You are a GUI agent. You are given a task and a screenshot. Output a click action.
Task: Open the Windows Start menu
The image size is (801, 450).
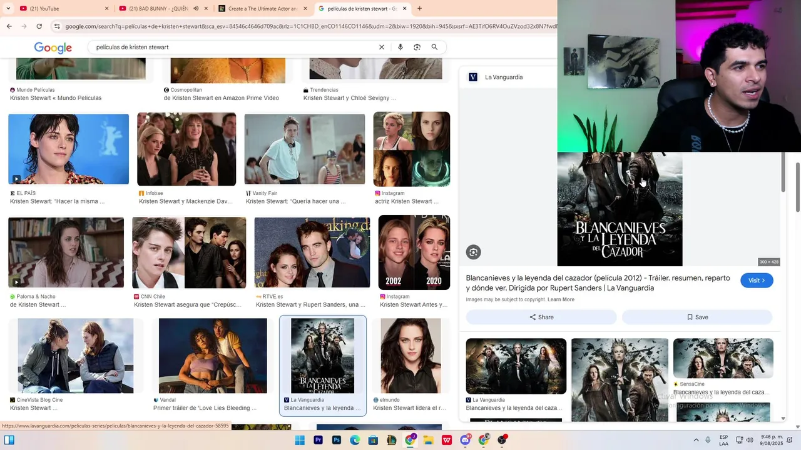[x=300, y=440]
